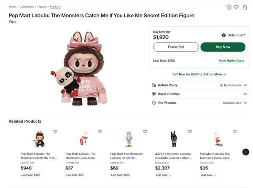Screen dimensions: 253x188
Task: Favorite the $37 Coca-Cola related product
Action: click(100, 132)
